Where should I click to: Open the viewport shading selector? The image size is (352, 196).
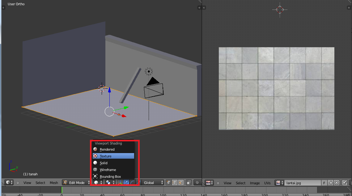point(98,182)
